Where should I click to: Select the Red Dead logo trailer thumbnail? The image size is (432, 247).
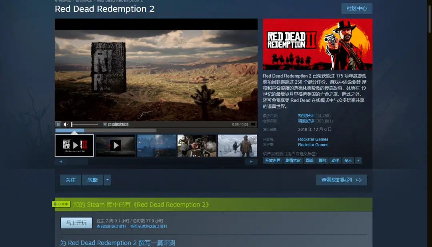(74, 145)
